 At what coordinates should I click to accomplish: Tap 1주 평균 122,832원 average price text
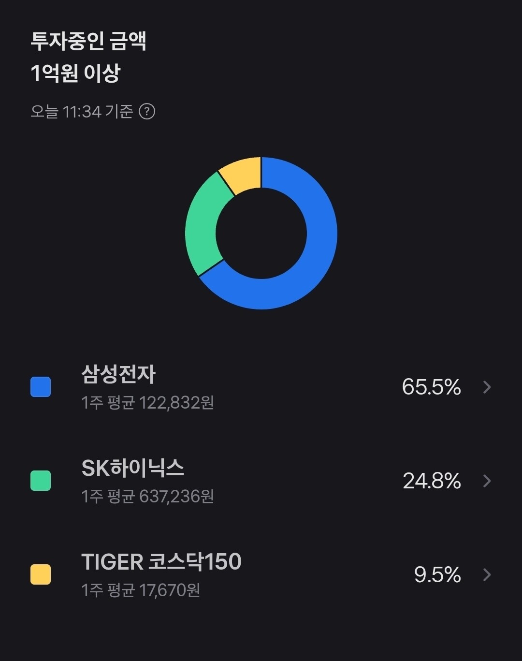point(147,402)
